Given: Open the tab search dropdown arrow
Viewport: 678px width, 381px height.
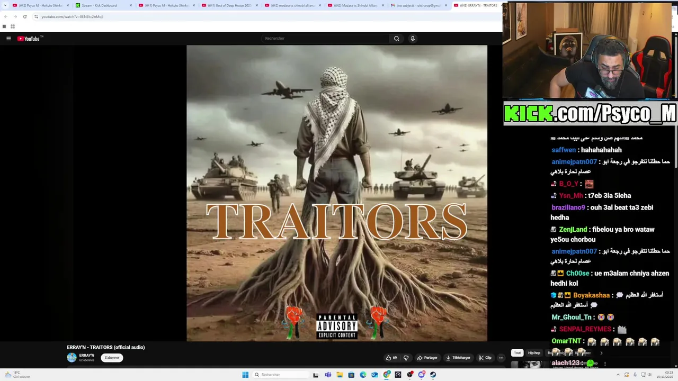Looking at the screenshot, I should click(6, 5).
